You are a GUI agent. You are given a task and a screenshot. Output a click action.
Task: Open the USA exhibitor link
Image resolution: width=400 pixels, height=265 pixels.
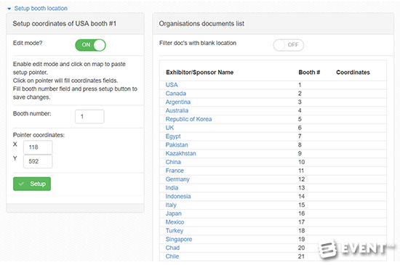(172, 85)
